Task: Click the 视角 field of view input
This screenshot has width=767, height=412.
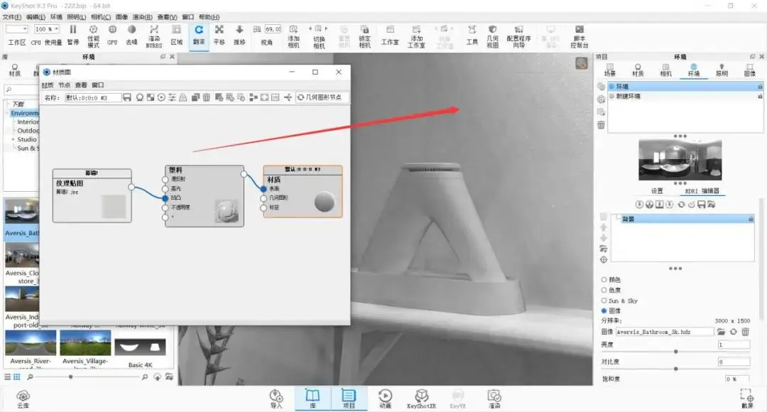Action: coord(273,29)
